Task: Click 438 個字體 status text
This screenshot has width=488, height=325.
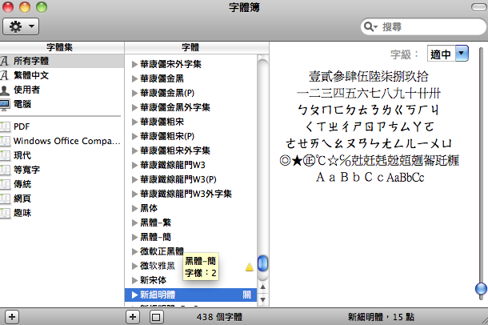Action: click(x=219, y=317)
